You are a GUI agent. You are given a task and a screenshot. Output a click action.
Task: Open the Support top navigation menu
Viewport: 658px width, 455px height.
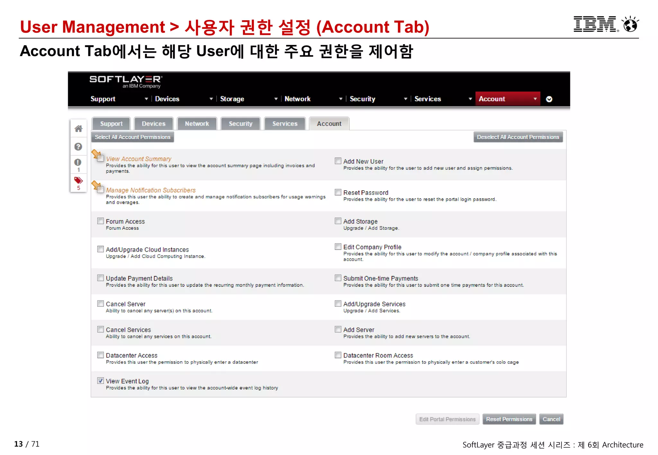point(103,99)
